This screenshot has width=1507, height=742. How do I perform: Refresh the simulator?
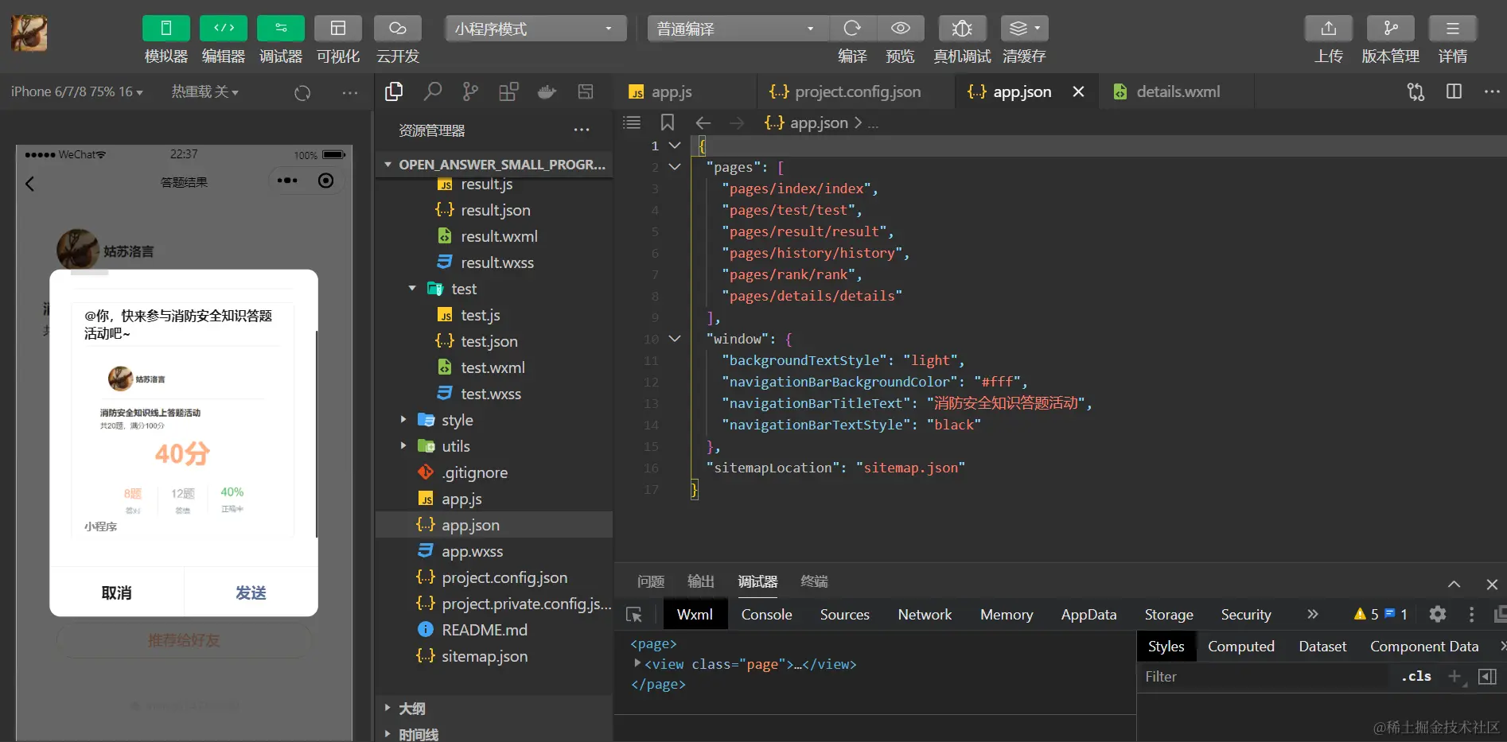coord(302,92)
